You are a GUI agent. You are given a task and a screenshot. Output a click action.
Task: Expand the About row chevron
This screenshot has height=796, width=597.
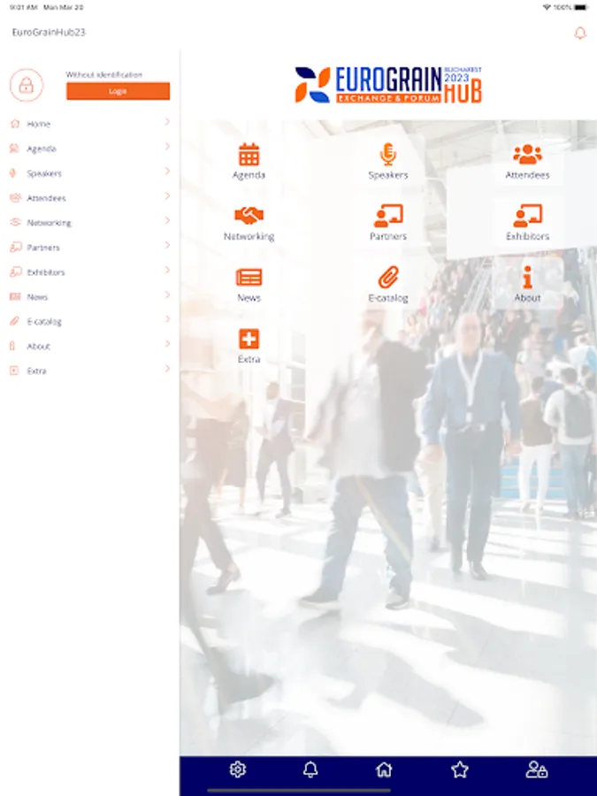[x=167, y=344]
